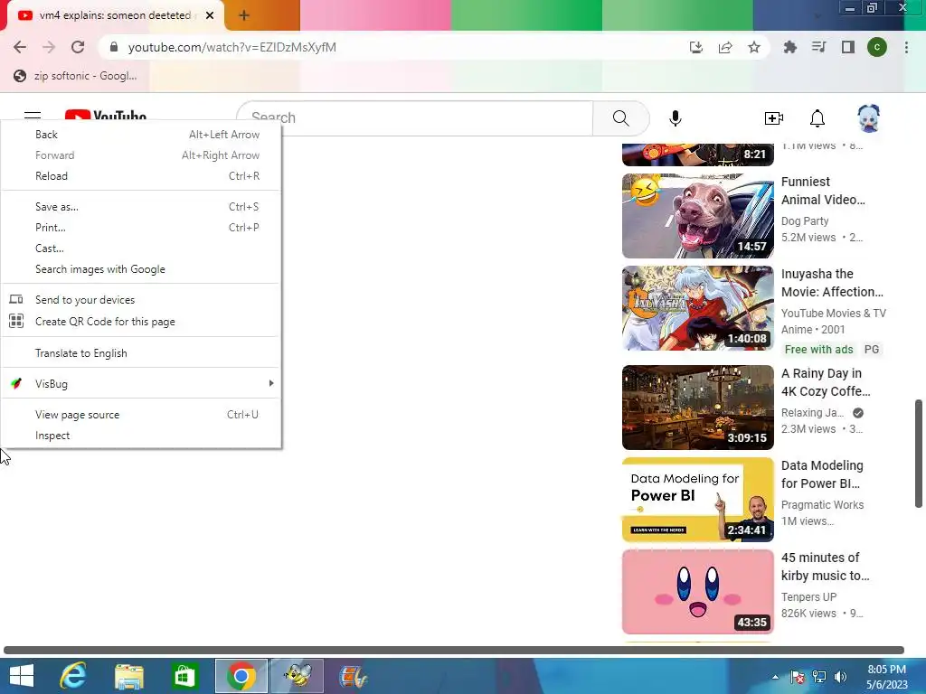This screenshot has height=694, width=926.
Task: Select 'Print...' from the context menu
Action: pos(141,227)
